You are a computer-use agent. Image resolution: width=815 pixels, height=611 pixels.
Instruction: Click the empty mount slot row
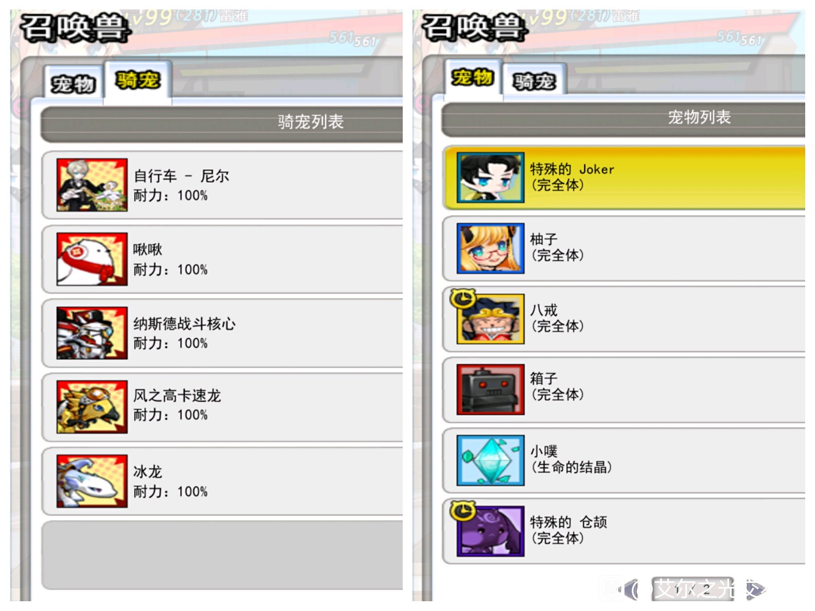[x=222, y=555]
